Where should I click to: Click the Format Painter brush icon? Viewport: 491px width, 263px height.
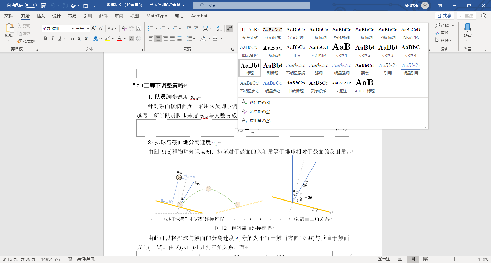pos(20,41)
